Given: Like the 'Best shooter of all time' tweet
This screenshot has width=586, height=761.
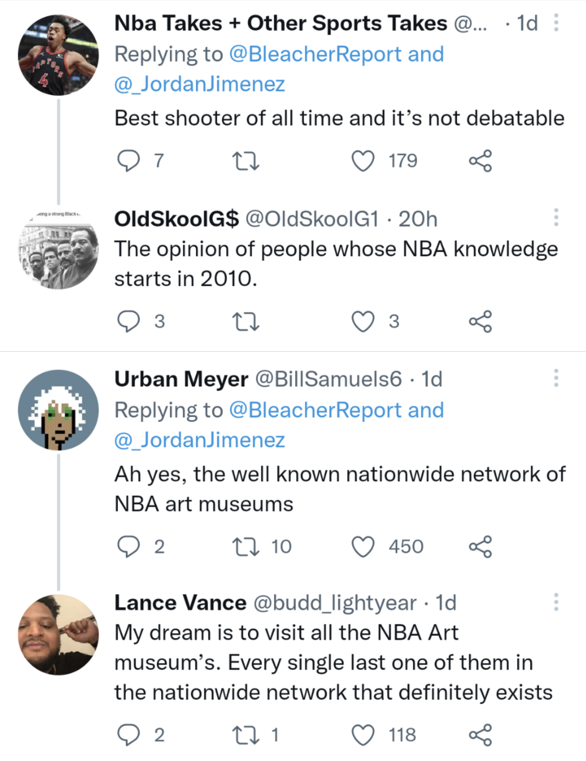Looking at the screenshot, I should pos(363,161).
